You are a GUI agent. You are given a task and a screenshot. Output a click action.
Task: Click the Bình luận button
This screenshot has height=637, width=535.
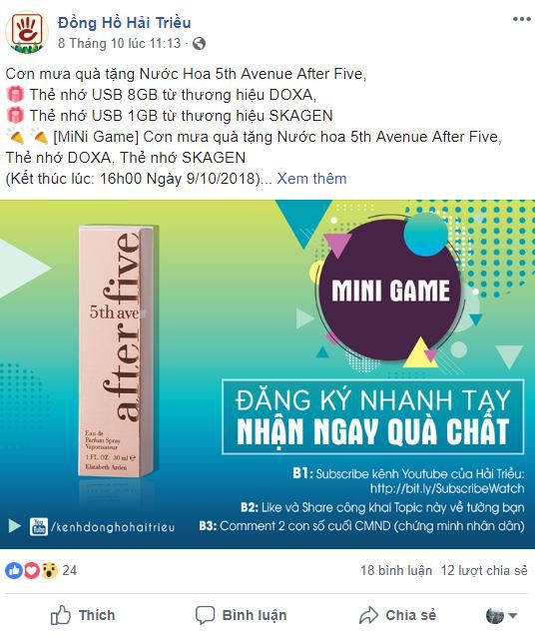pos(241,615)
